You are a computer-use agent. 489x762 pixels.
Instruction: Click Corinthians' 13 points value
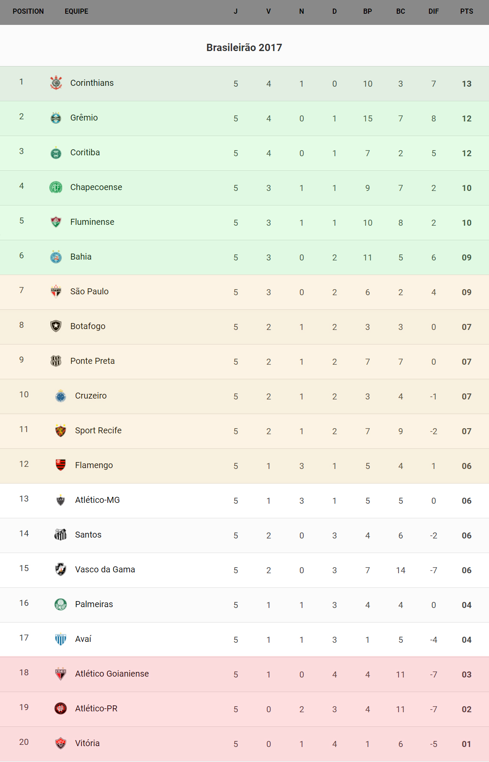pos(466,84)
